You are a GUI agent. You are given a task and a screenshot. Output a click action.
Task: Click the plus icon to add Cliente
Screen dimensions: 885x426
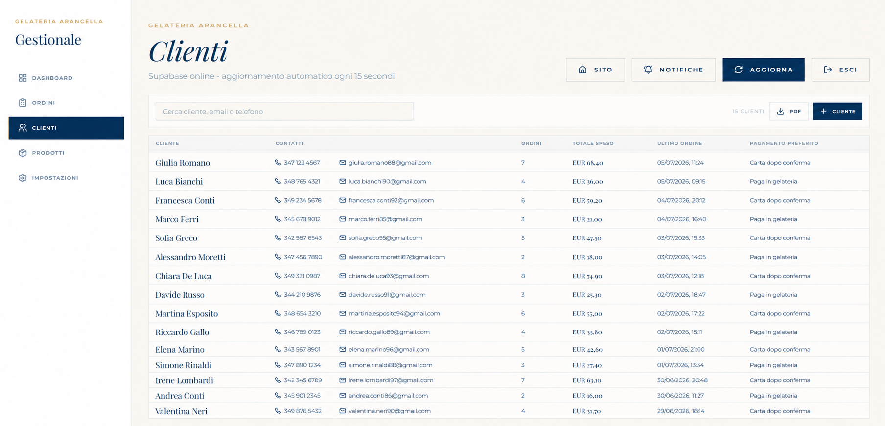pyautogui.click(x=824, y=111)
